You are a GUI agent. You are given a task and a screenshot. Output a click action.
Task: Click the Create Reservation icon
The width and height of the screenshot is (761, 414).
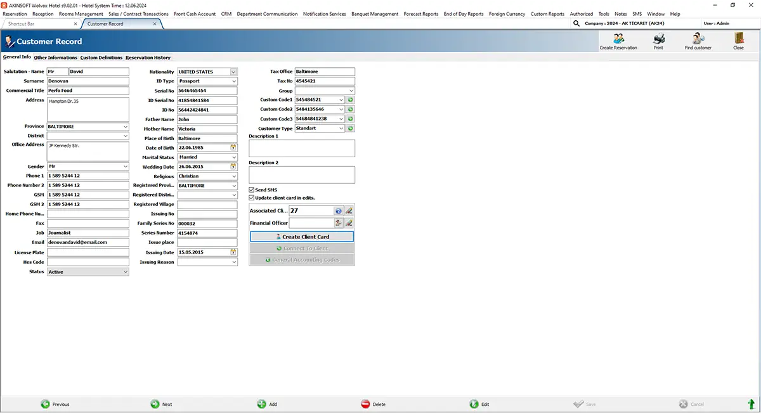[618, 38]
